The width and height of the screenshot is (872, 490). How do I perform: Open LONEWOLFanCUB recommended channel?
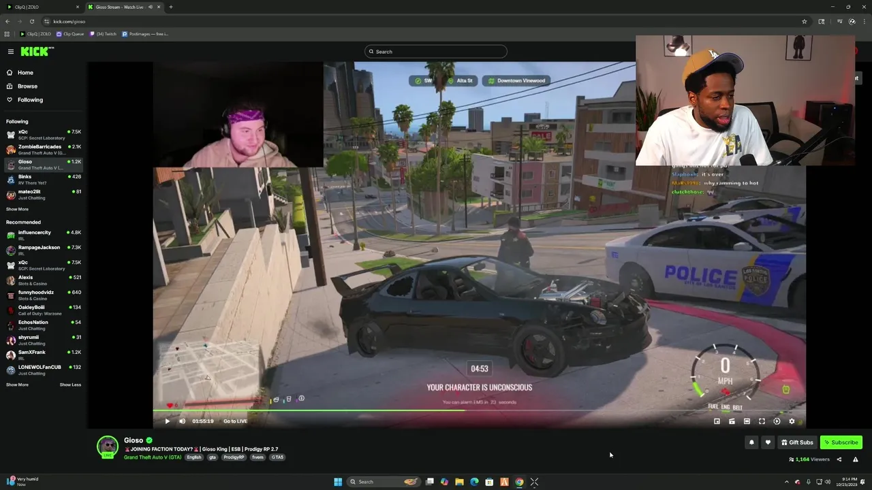click(x=44, y=370)
